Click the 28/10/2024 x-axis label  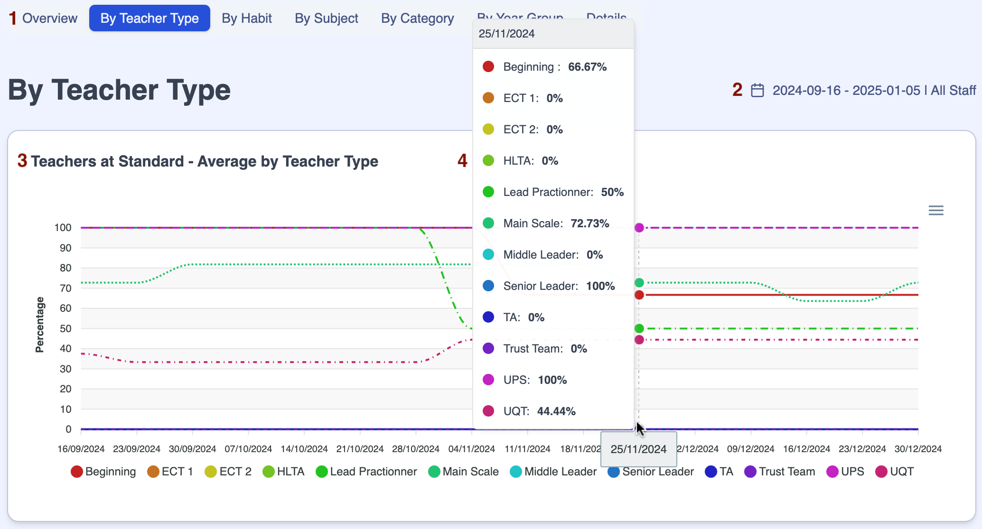coord(416,449)
